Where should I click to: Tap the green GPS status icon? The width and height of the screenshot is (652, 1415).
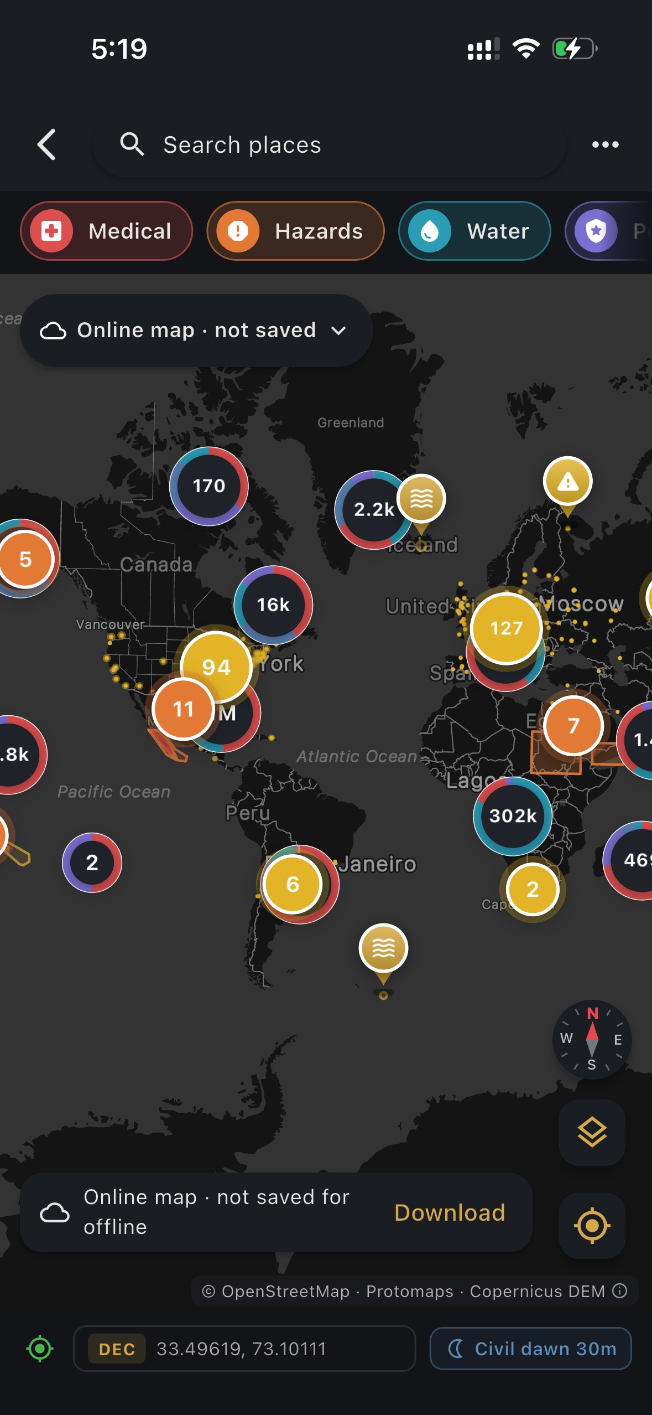point(40,1349)
